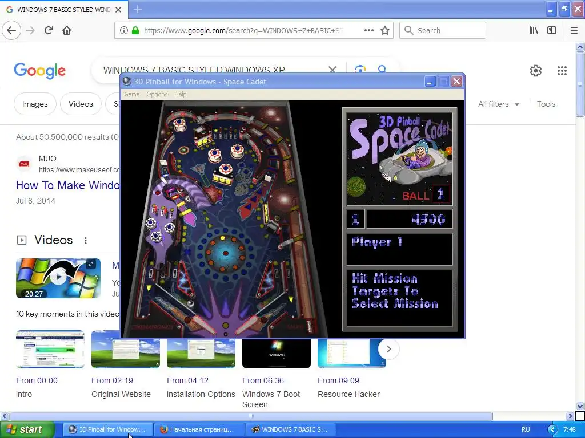Expand the All filters dropdown
The height and width of the screenshot is (438, 585).
[x=498, y=104]
